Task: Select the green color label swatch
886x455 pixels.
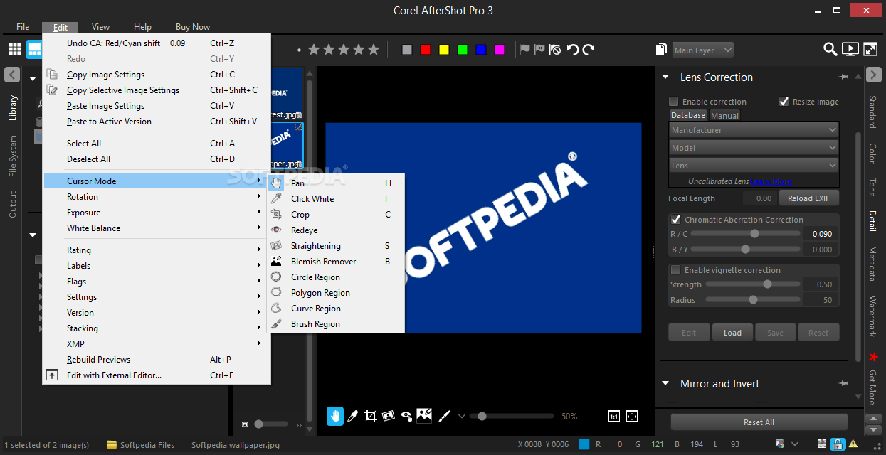Action: coord(463,50)
